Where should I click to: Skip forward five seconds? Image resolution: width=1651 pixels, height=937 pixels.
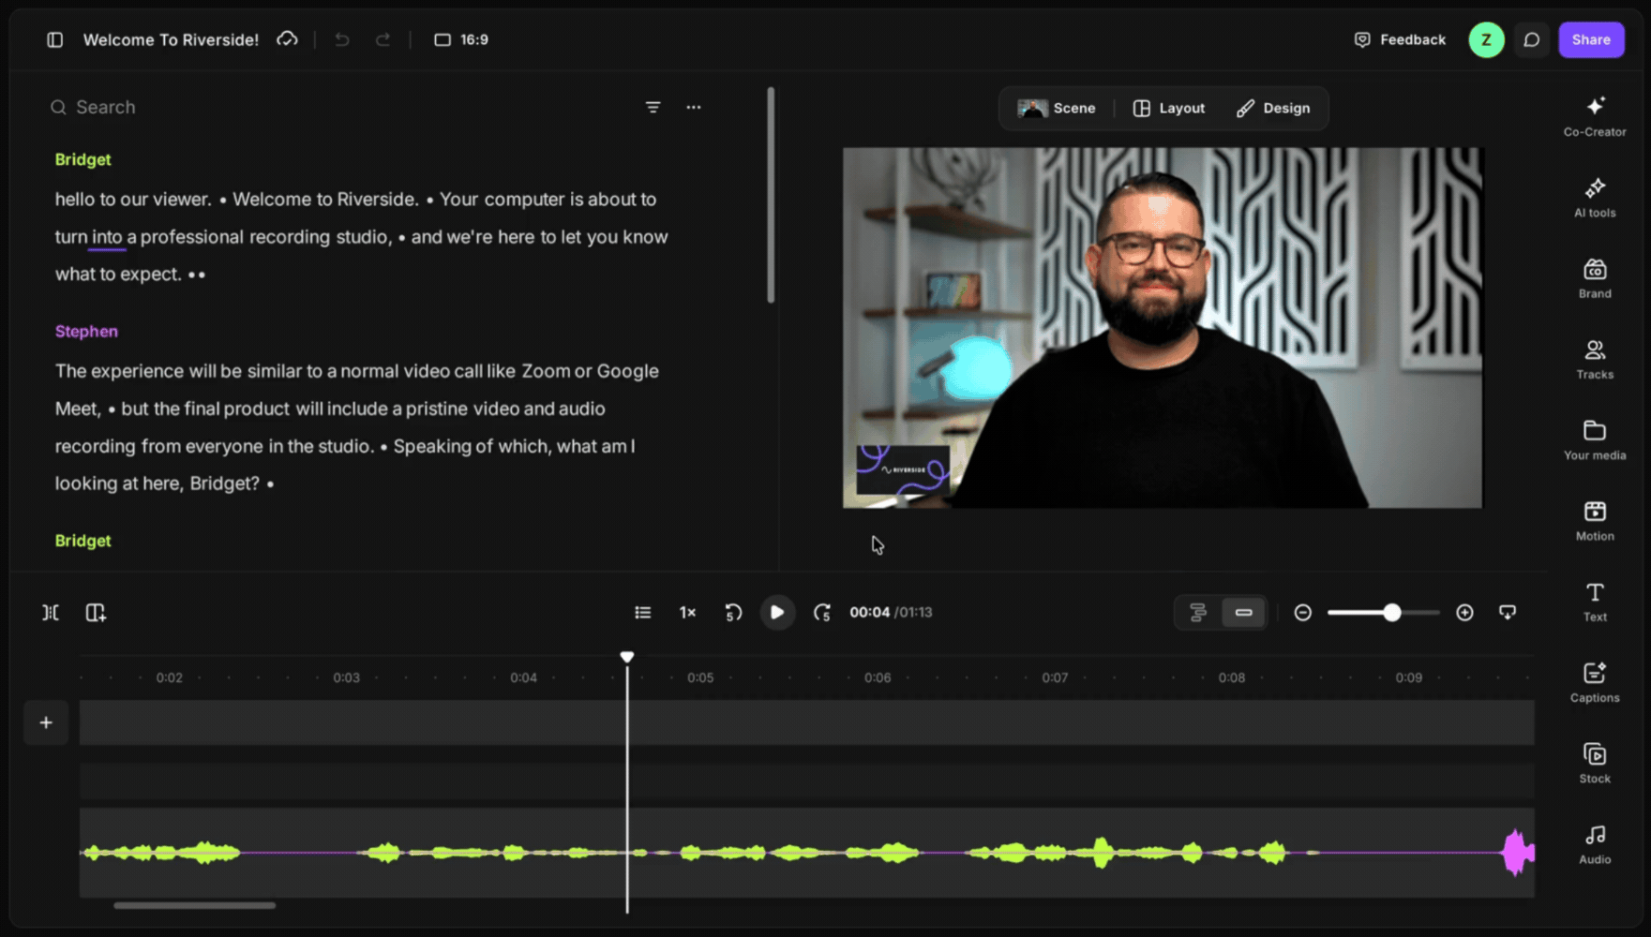(x=822, y=612)
